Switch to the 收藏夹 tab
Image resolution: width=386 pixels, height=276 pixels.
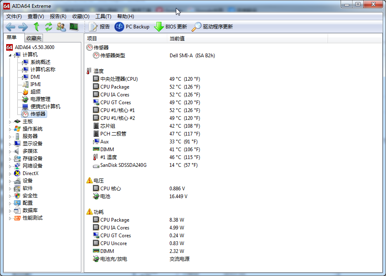34,38
